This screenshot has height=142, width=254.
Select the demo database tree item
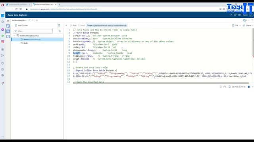click(37, 39)
